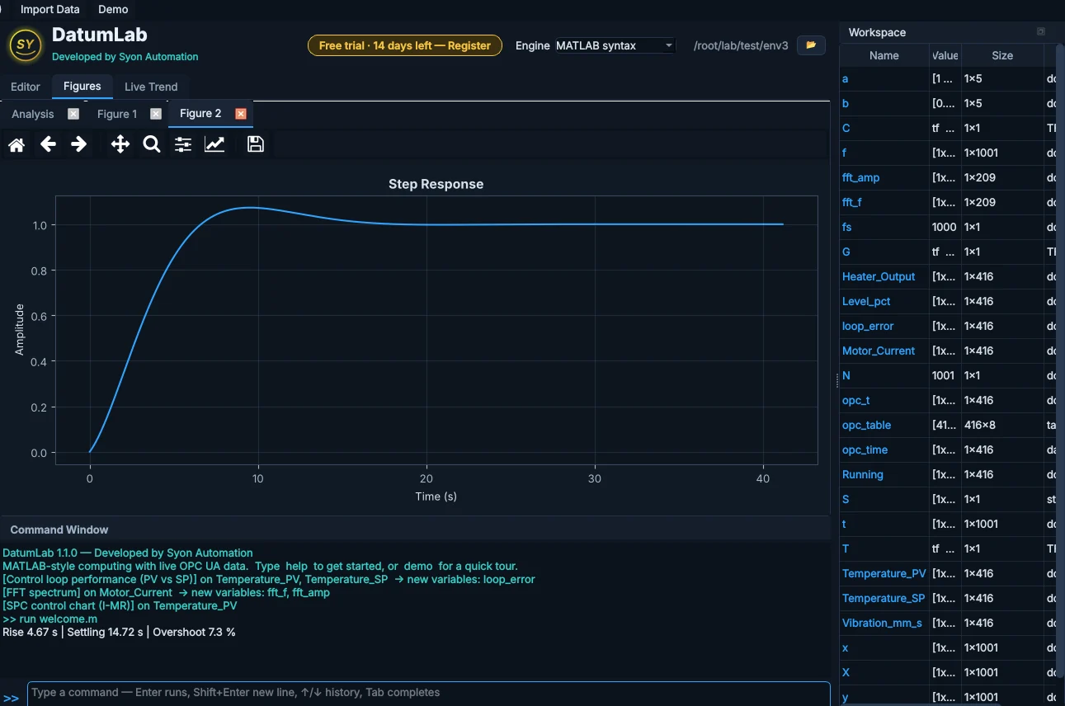The height and width of the screenshot is (706, 1065).
Task: Click the splitter handle beside Workspace panel
Action: click(836, 379)
